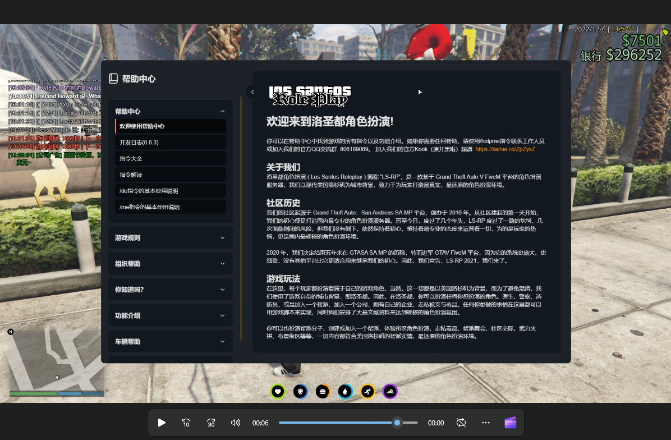Open more options in video player
The width and height of the screenshot is (671, 440).
[x=486, y=423]
